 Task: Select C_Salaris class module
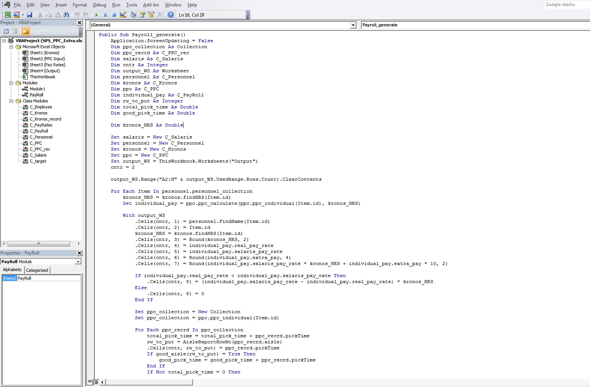pos(38,155)
